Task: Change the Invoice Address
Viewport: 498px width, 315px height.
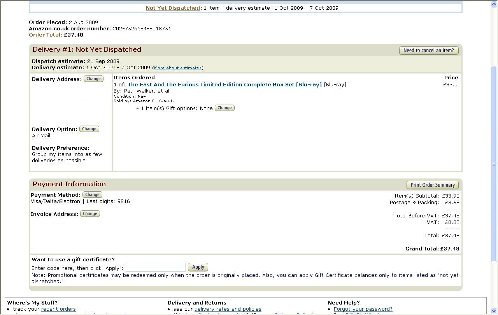Action: click(x=90, y=213)
